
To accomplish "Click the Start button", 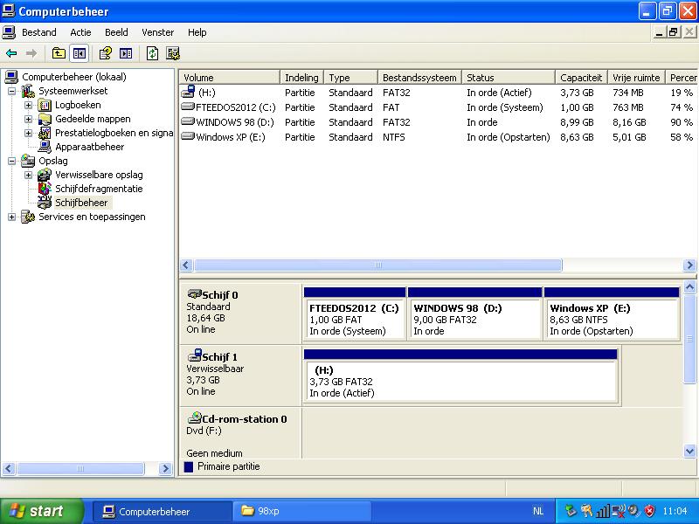I will click(x=42, y=511).
